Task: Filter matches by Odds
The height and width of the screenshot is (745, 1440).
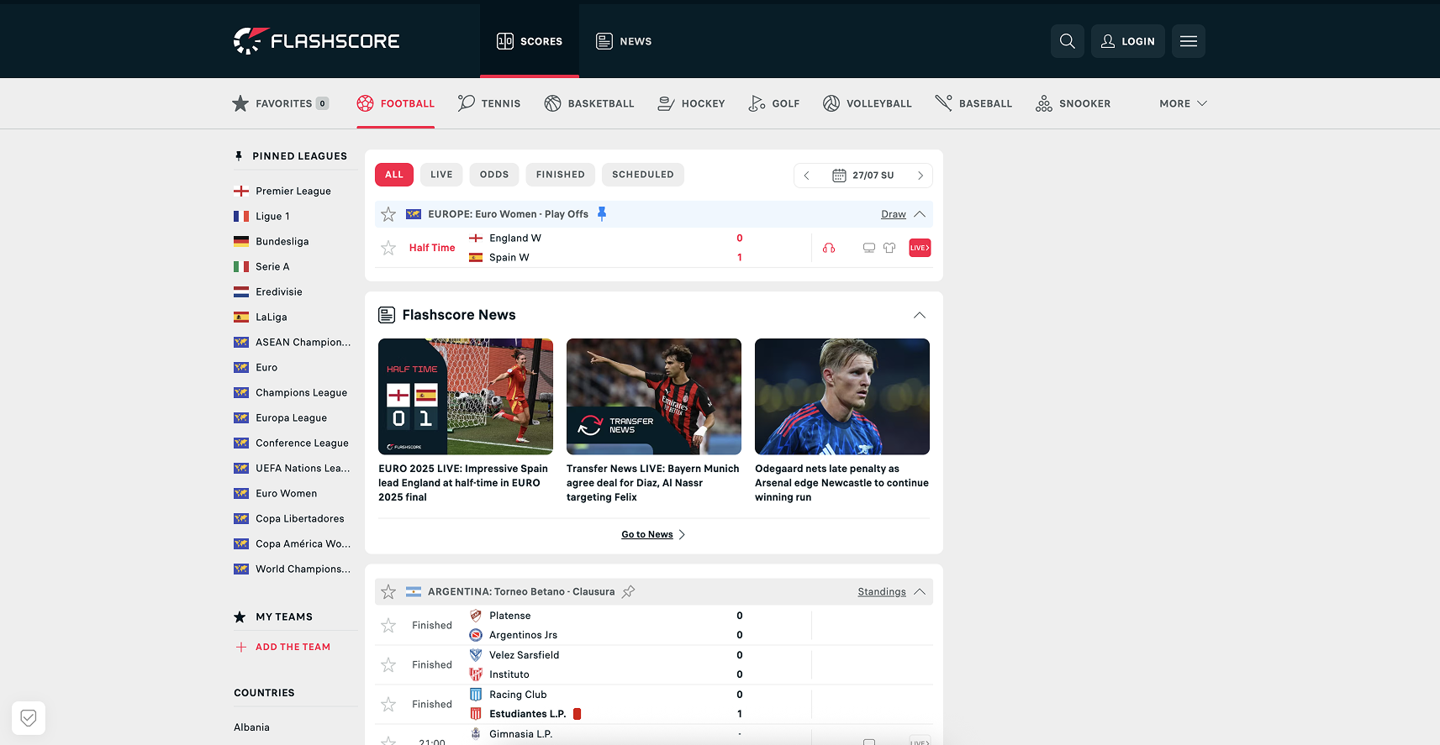Action: point(494,175)
